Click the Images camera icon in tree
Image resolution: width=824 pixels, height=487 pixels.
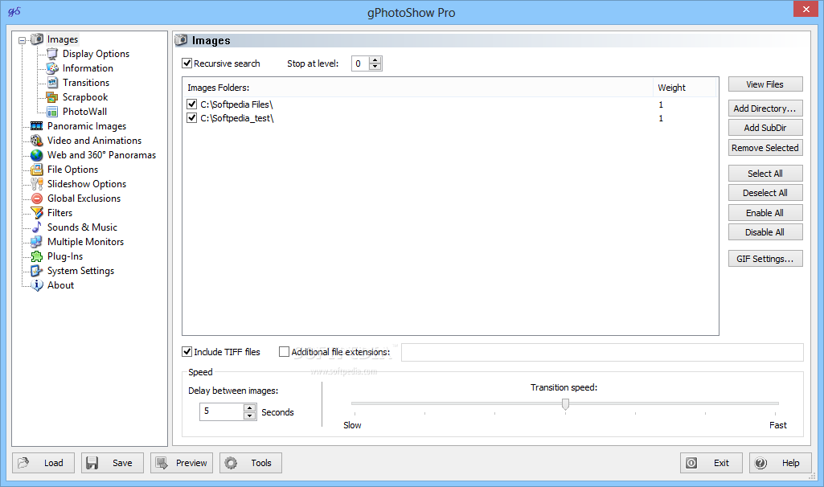coord(37,39)
